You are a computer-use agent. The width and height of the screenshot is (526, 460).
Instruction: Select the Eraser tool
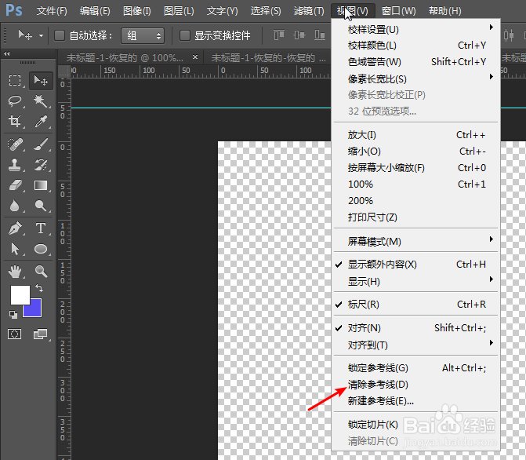pos(15,185)
